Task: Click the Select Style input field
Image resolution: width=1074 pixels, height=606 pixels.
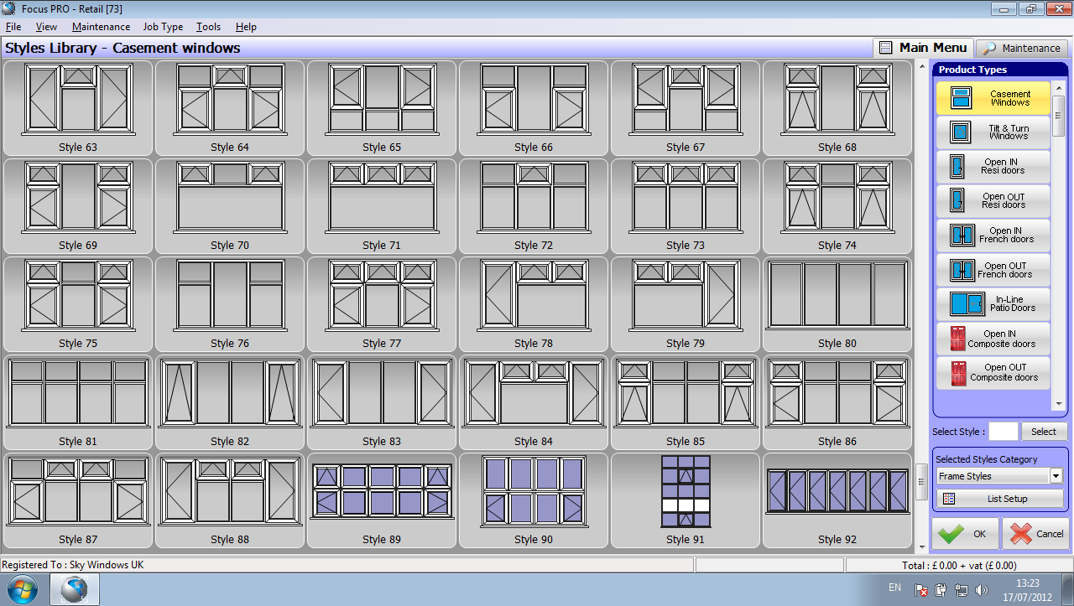Action: point(1003,432)
